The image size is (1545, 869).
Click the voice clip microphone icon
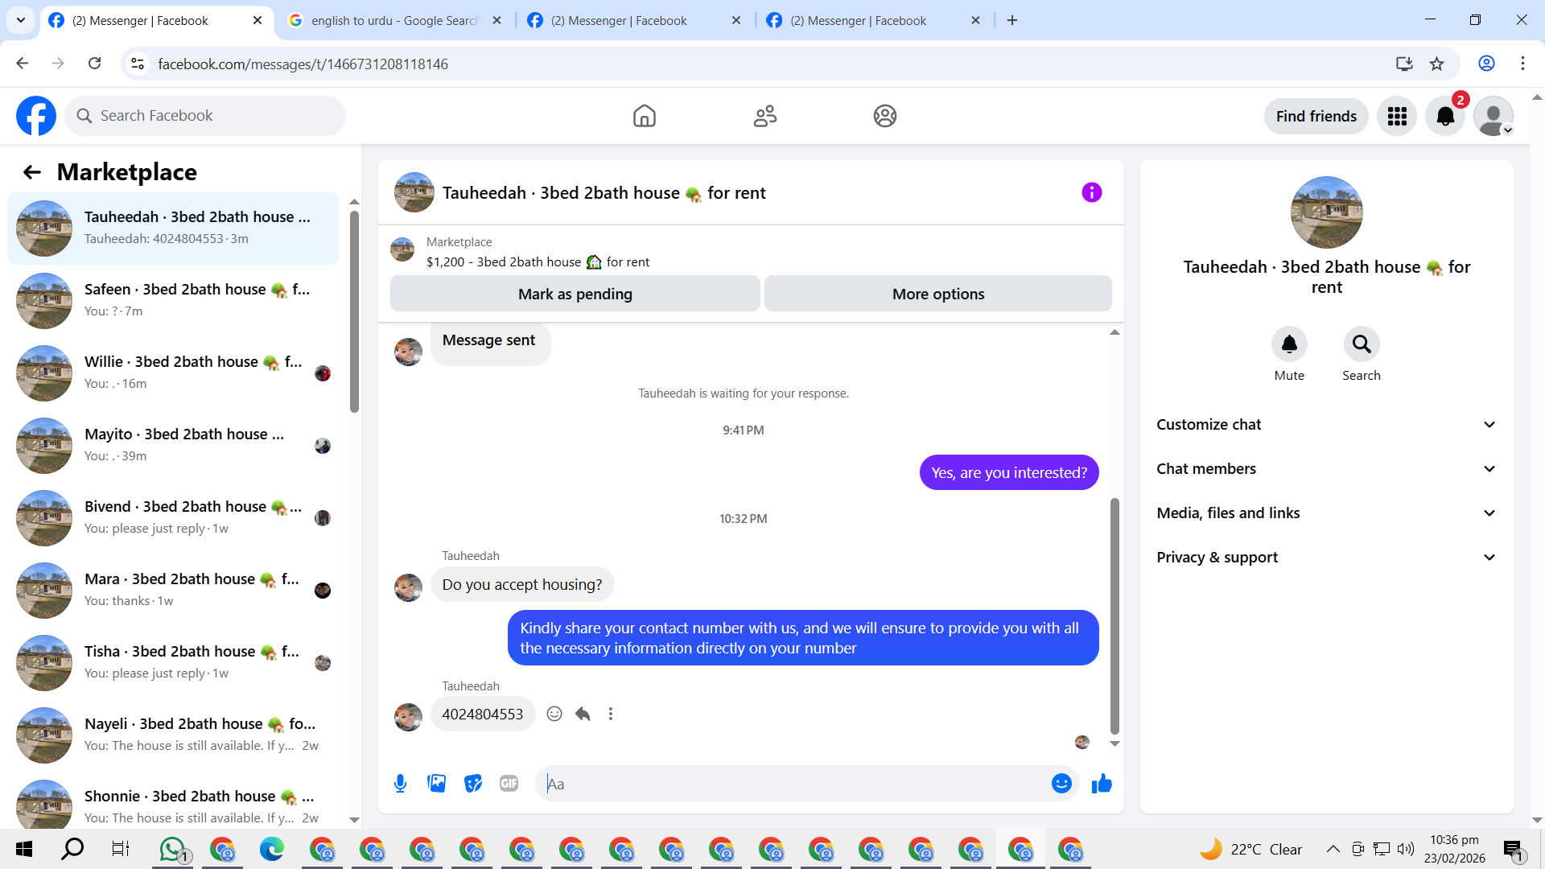coord(400,784)
